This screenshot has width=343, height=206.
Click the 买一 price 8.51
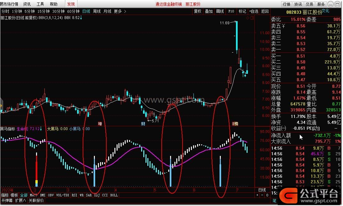[301, 56]
